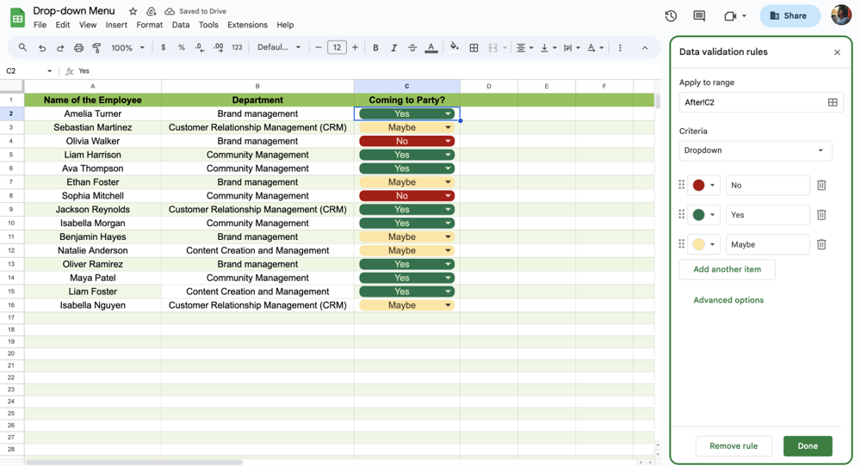
Task: Open the Extensions menu
Action: pos(247,25)
